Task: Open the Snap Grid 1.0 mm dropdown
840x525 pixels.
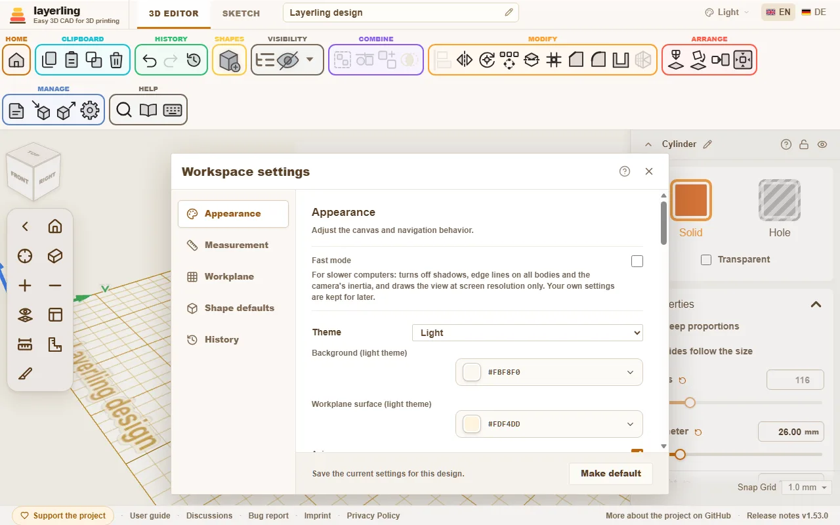Action: [807, 488]
